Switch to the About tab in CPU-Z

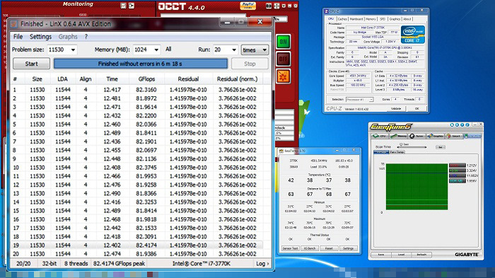coord(407,19)
